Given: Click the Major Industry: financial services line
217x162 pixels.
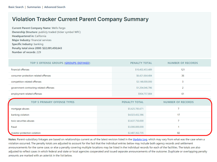Looking at the screenshot, I should (x=31, y=40).
